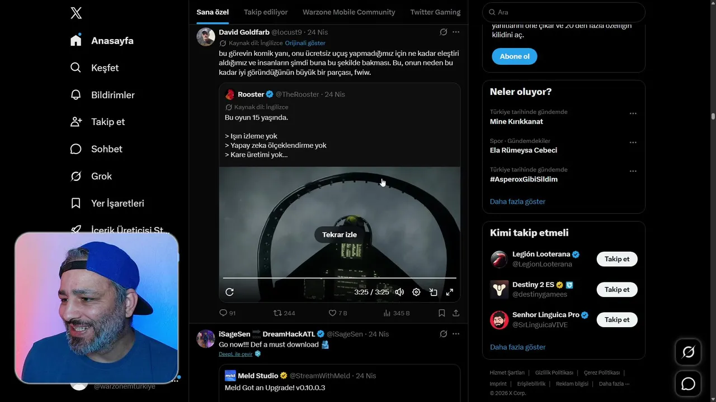Open Çerez Politikası footer link
716x402 pixels.
coord(601,373)
